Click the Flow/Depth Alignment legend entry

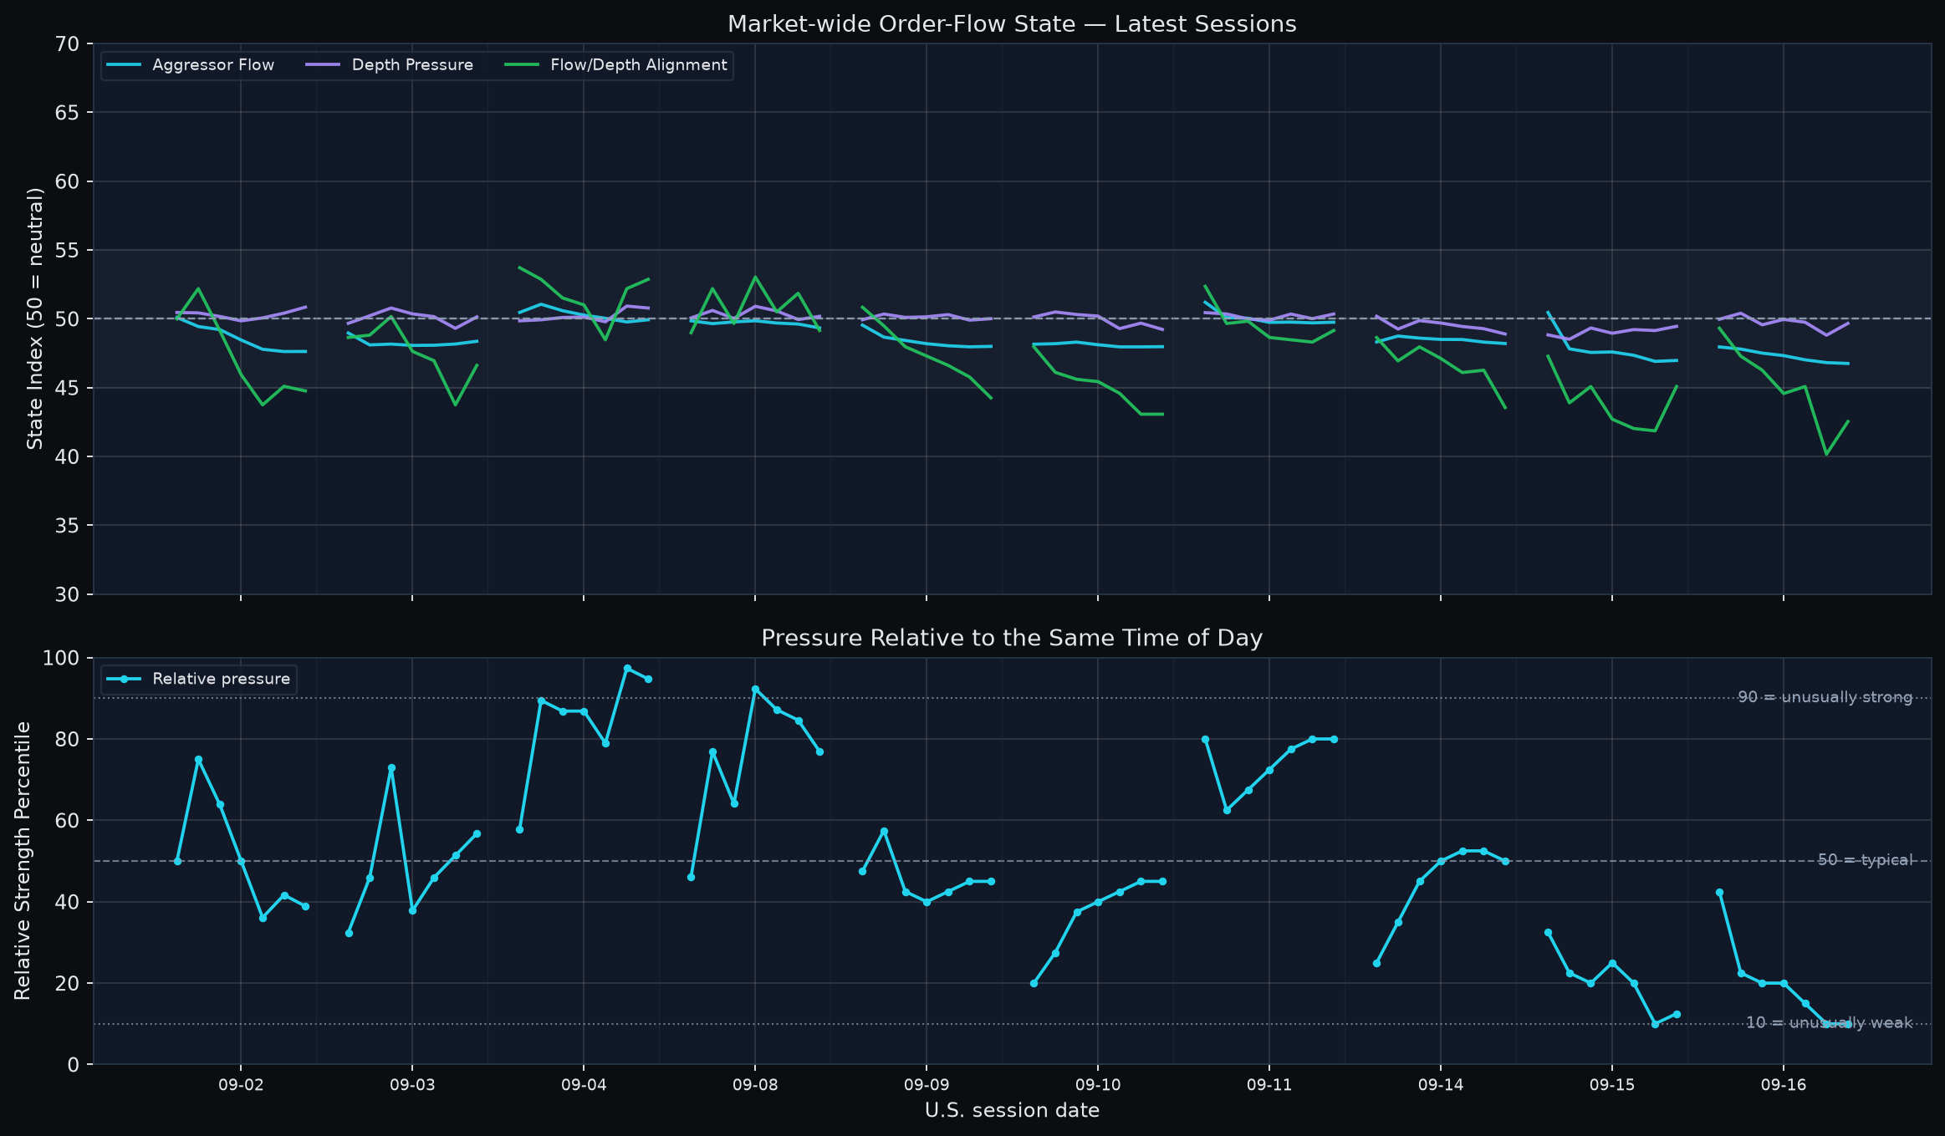(616, 65)
